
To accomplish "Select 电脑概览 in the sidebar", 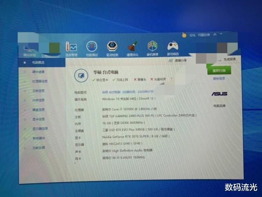I will [42, 63].
